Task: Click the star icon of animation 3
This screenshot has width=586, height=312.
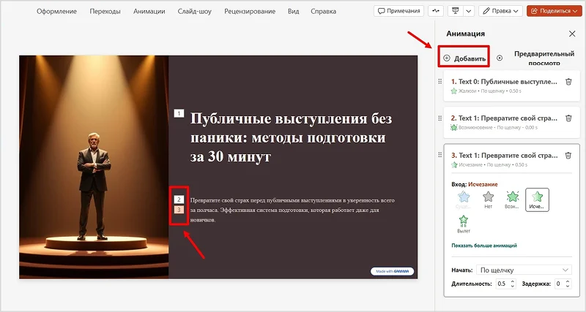Action: 454,164
